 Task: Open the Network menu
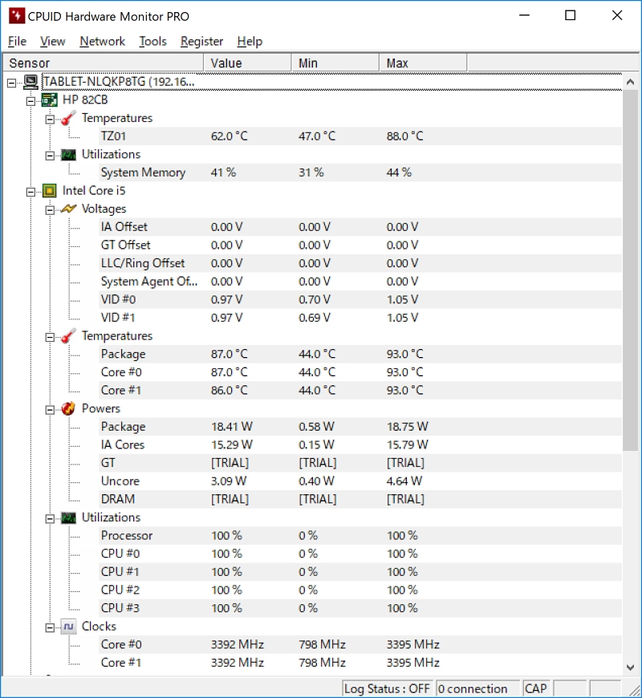point(103,42)
